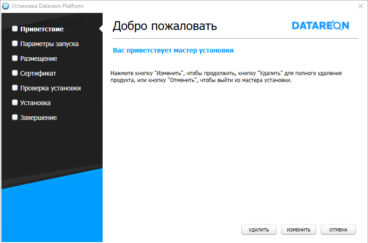The width and height of the screenshot is (368, 243).
Task: Click the DATAREON logo in header
Action: (320, 26)
